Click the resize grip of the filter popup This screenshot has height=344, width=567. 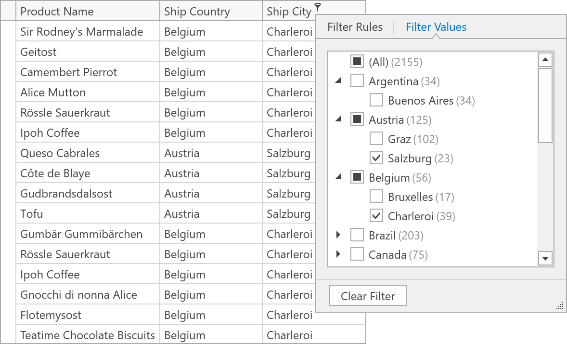[x=560, y=305]
